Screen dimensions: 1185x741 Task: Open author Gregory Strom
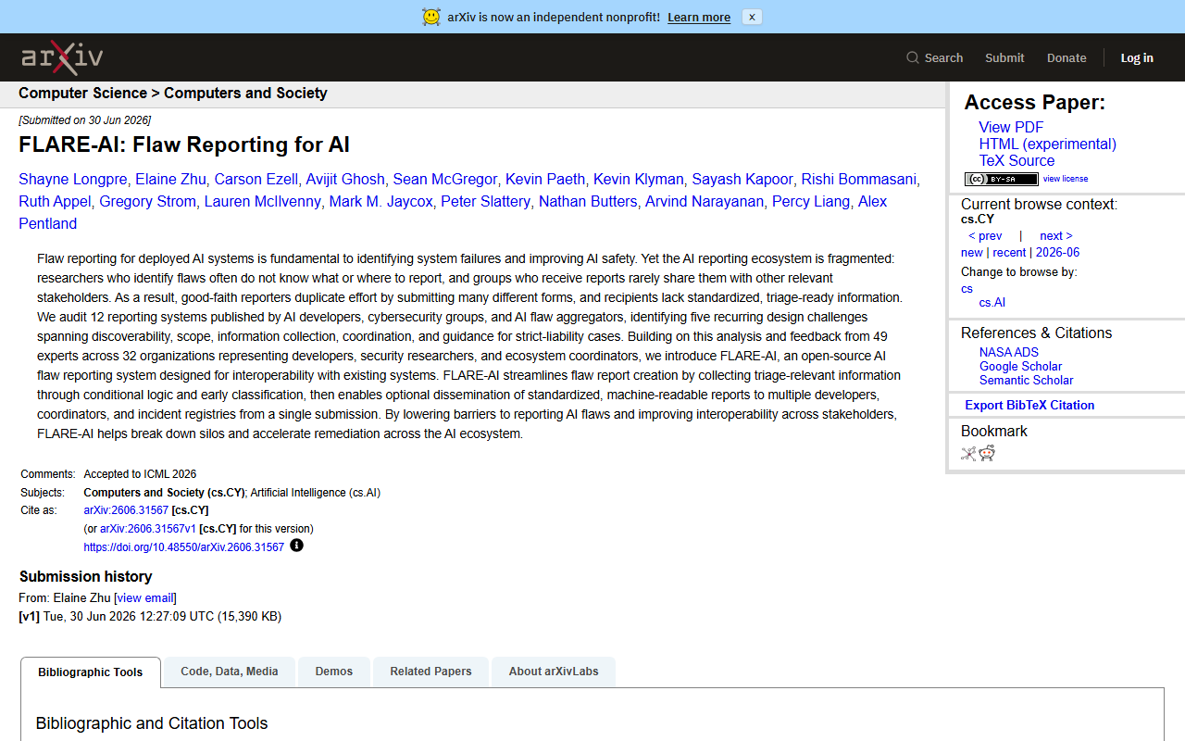tap(148, 201)
